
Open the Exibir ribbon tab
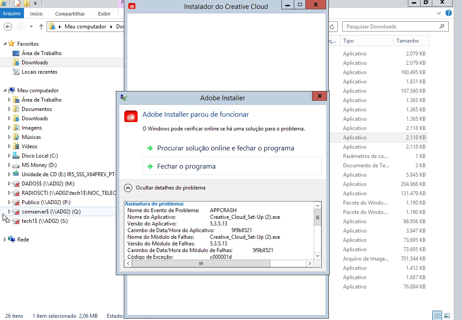pos(104,14)
